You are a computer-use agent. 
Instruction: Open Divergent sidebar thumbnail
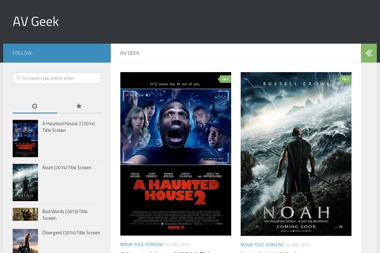tap(25, 241)
